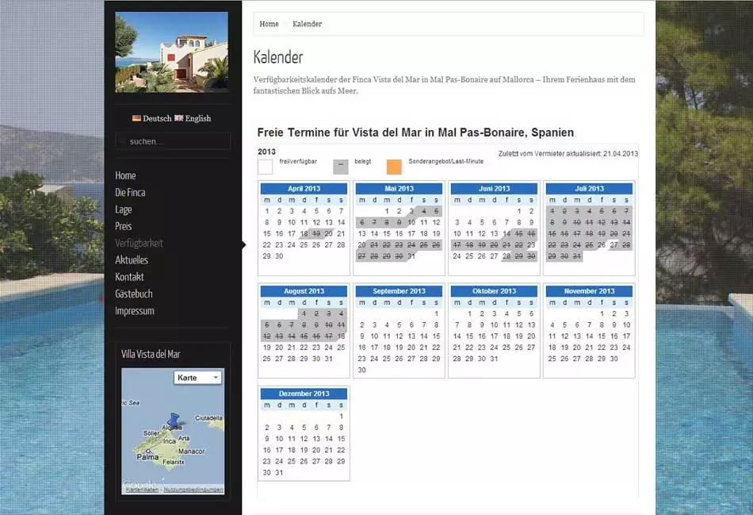Click the Sonderangebot/Last-Minute legend label
Viewport: 753px width, 515px height.
[x=446, y=162]
